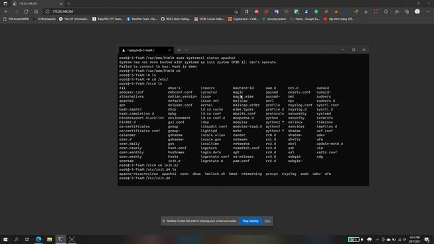Open the Home - Google bookmark
This screenshot has height=244, width=434.
point(304,19)
